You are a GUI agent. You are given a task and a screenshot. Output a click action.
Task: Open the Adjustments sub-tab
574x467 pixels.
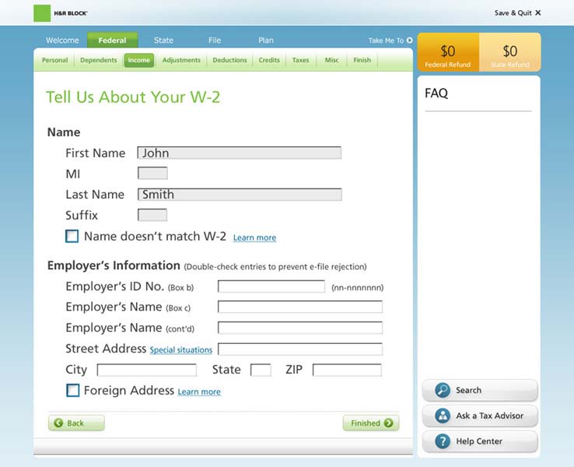(181, 60)
